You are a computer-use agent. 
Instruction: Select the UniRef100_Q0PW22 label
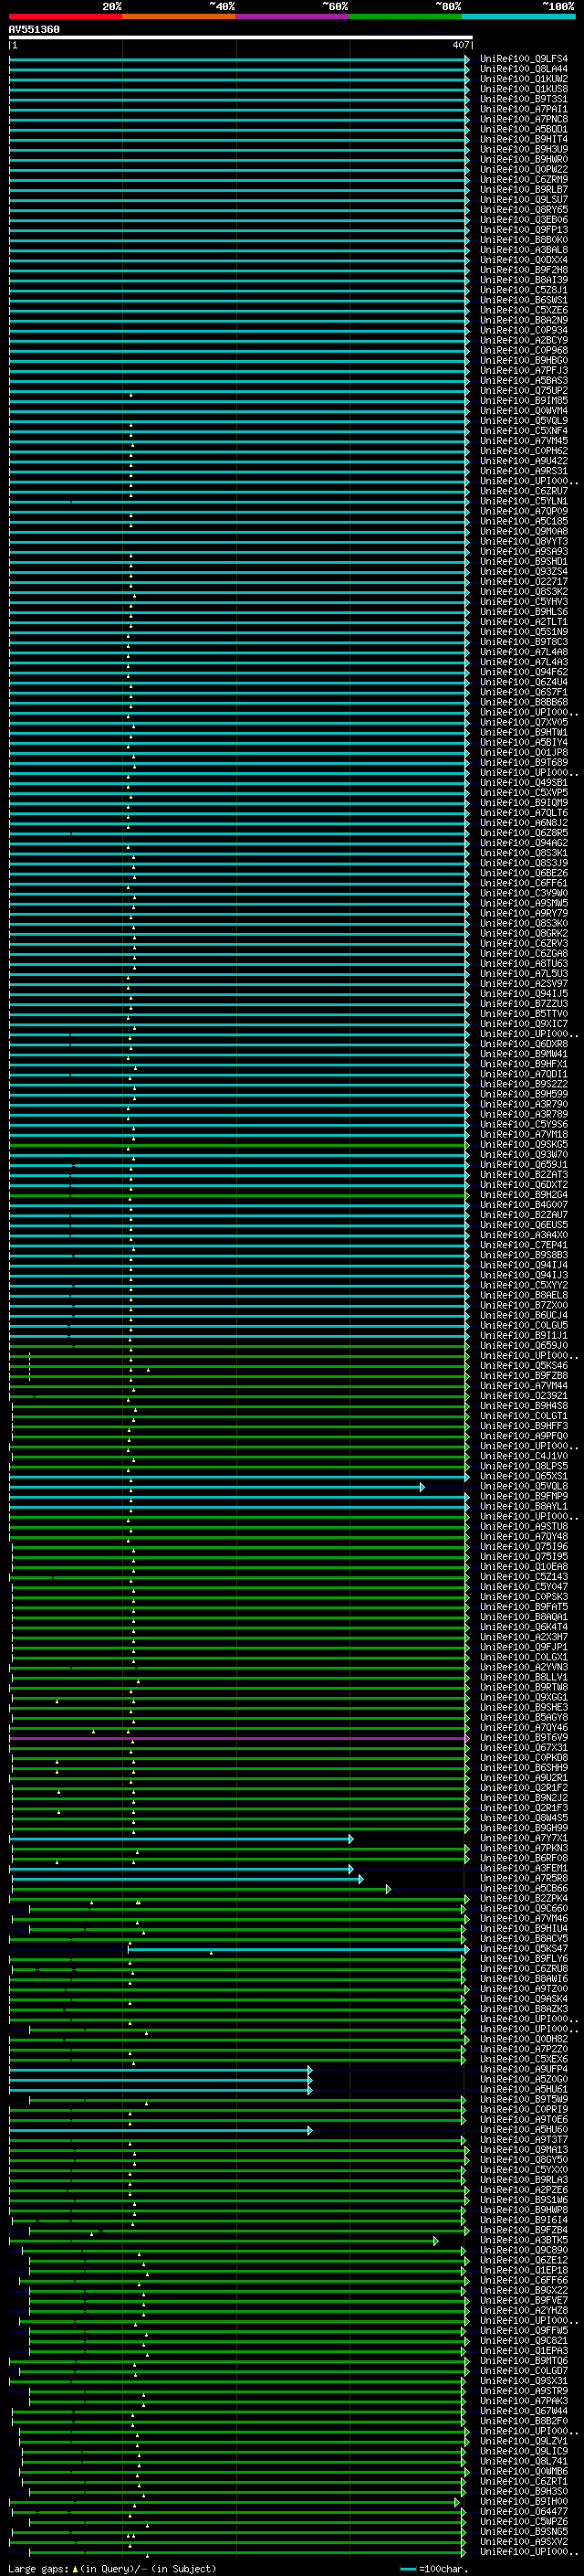(x=524, y=170)
